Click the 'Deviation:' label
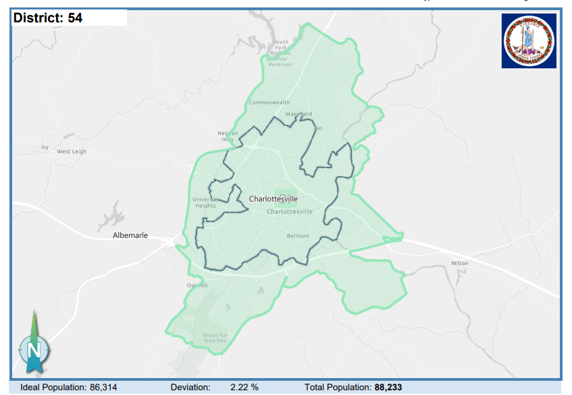 [191, 388]
